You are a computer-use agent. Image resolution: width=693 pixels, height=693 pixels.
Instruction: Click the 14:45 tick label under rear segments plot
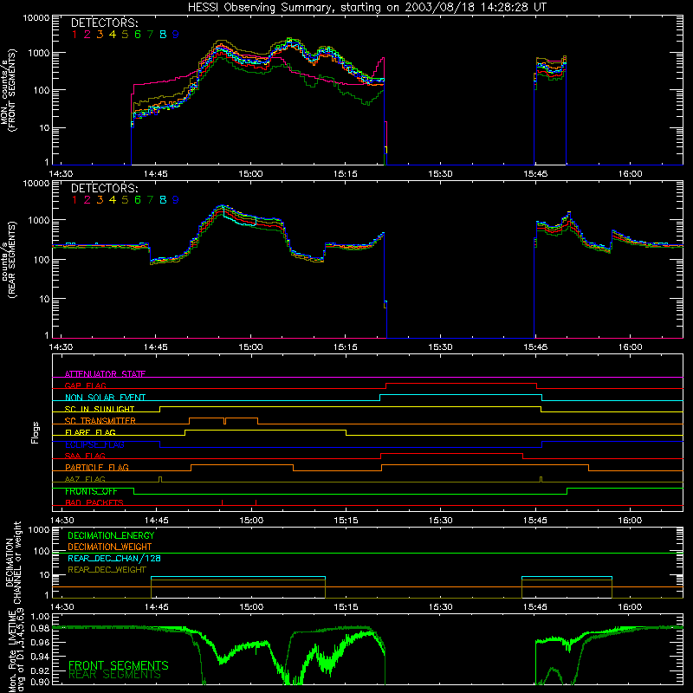(x=156, y=347)
